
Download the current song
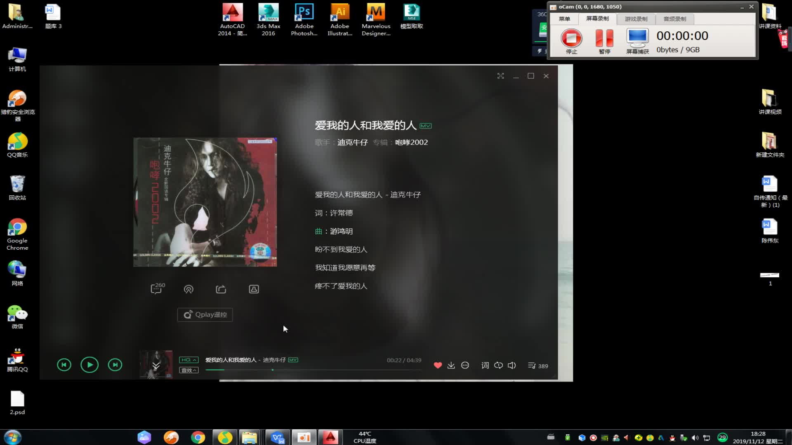451,365
